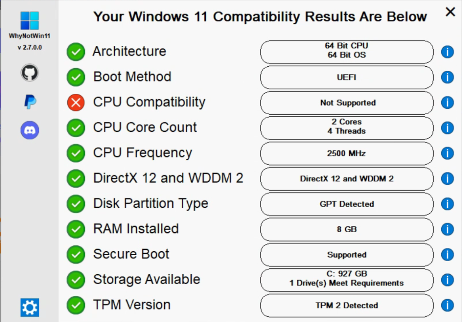Show info for Boot Method
Image resolution: width=462 pixels, height=322 pixels.
click(x=447, y=77)
